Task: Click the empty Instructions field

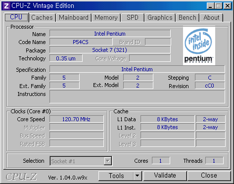Action: point(137,96)
